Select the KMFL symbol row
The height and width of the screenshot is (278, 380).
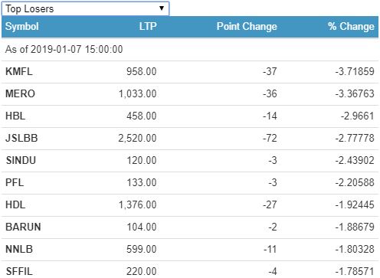[190, 72]
